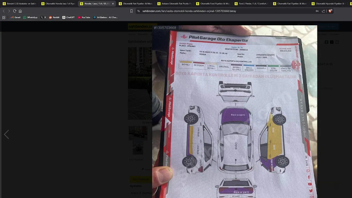Click the dimmed sahibinden.com logo behind the photo

click(141, 27)
